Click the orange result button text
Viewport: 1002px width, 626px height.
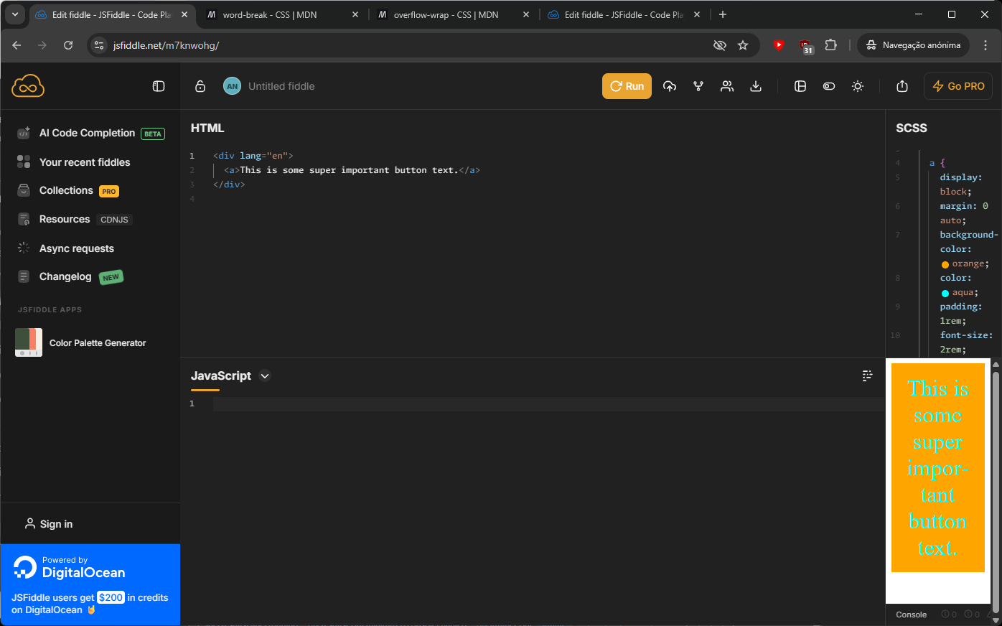[937, 467]
